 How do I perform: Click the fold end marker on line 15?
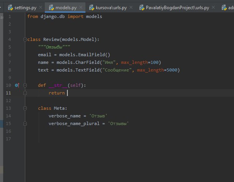pos(25,123)
